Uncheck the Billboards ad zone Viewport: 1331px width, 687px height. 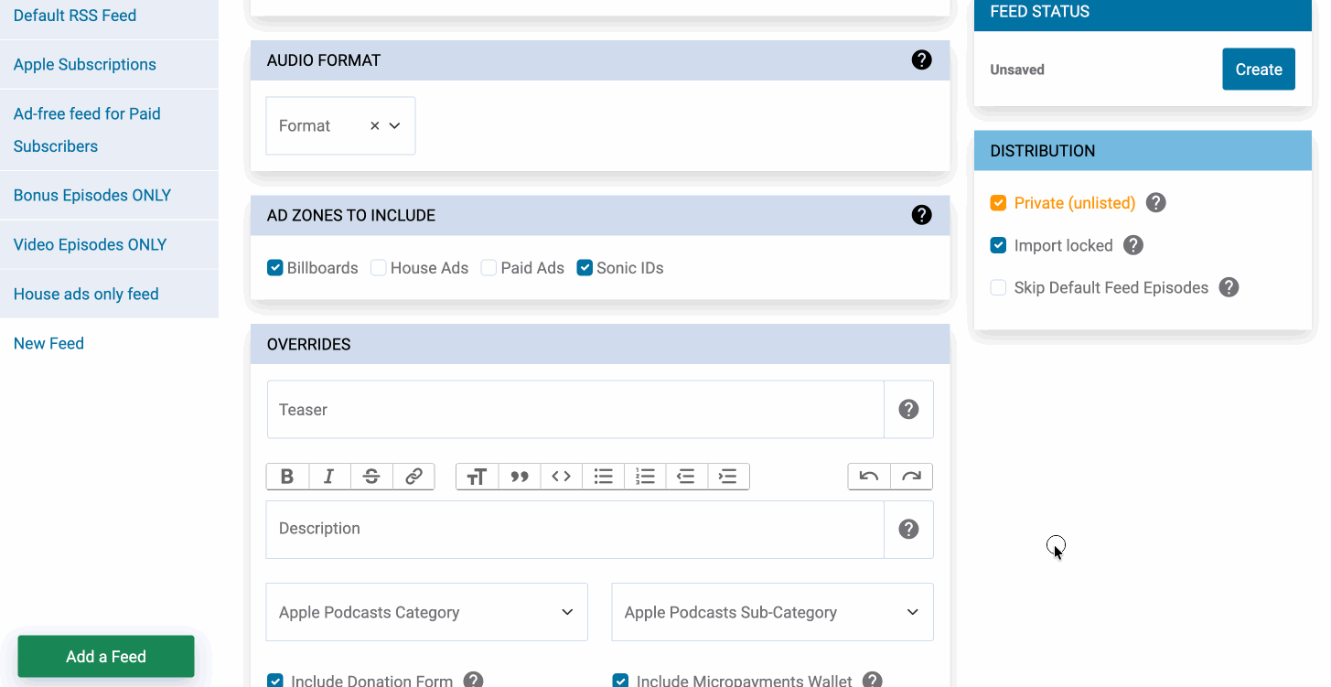pos(275,268)
